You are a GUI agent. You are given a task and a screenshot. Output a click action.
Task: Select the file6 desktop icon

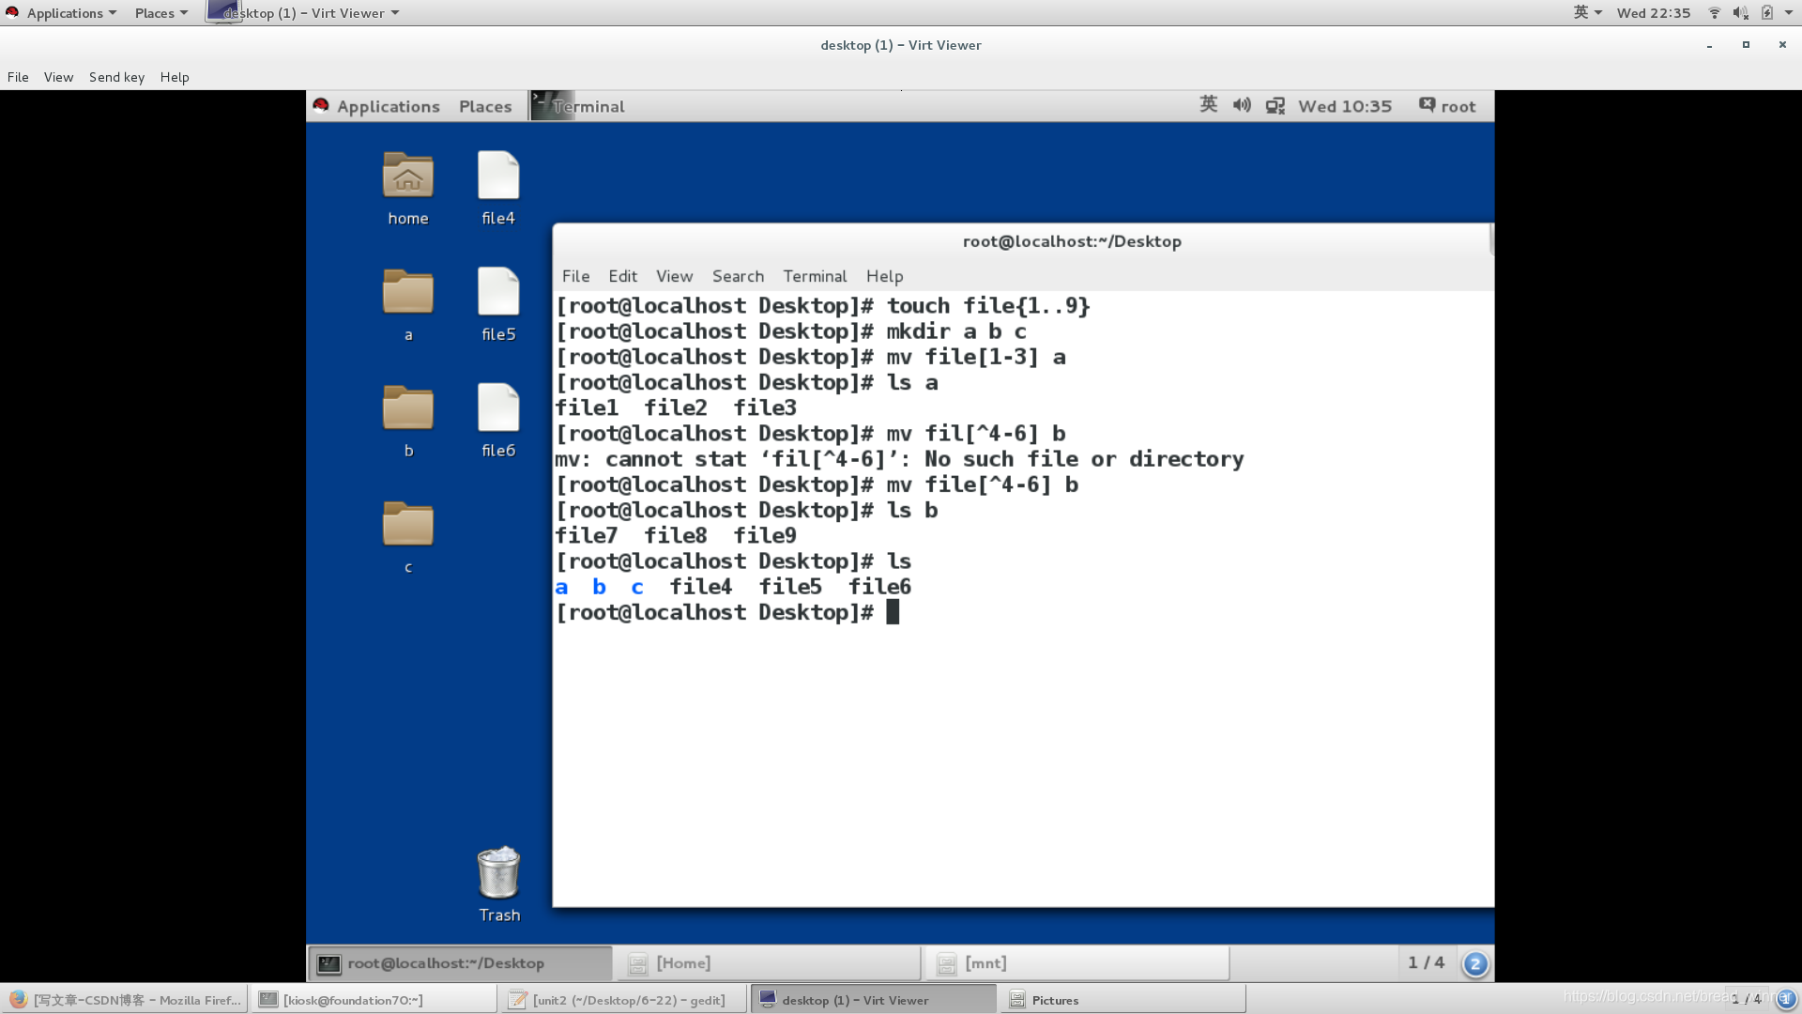(x=498, y=408)
